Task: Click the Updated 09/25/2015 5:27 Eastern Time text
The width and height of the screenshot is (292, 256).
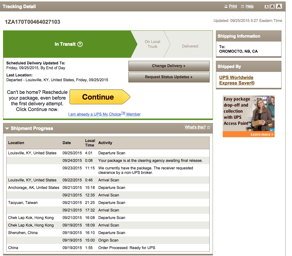Action: 248,20
